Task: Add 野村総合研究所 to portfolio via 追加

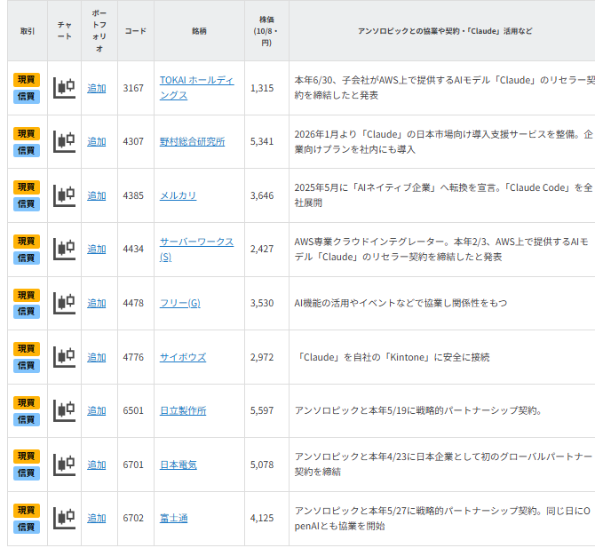Action: pyautogui.click(x=97, y=141)
